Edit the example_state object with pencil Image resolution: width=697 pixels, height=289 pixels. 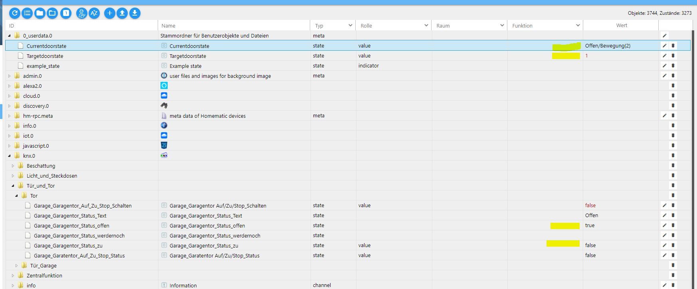(665, 65)
